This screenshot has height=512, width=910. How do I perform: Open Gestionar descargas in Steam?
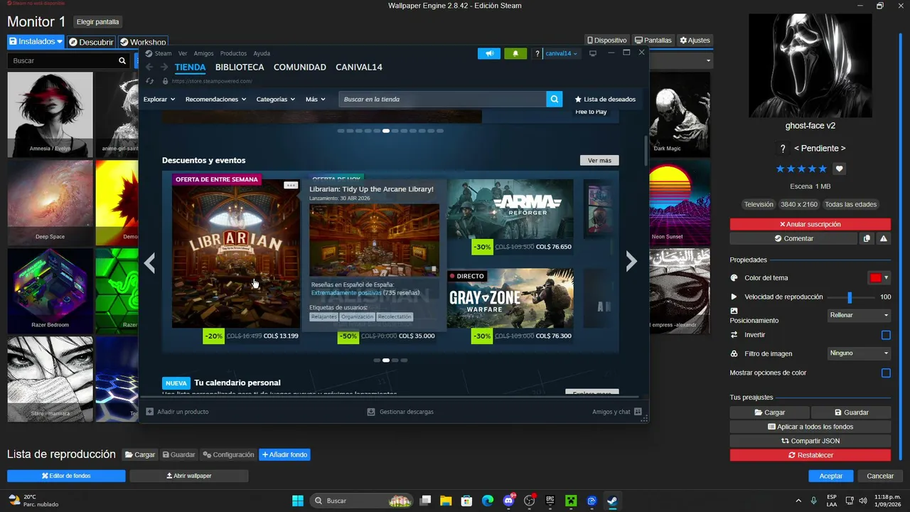[x=400, y=412]
